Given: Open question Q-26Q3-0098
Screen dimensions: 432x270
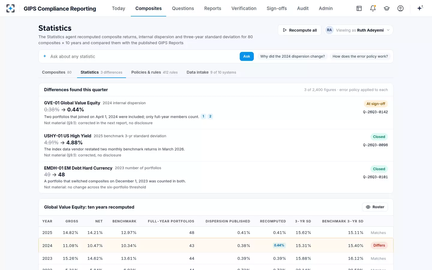Looking at the screenshot, I should click(375, 145).
